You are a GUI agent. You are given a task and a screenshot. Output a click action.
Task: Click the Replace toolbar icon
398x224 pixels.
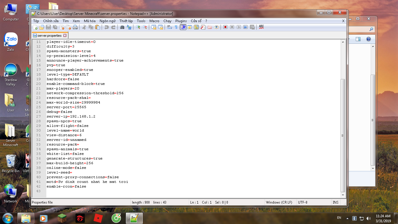(129, 27)
